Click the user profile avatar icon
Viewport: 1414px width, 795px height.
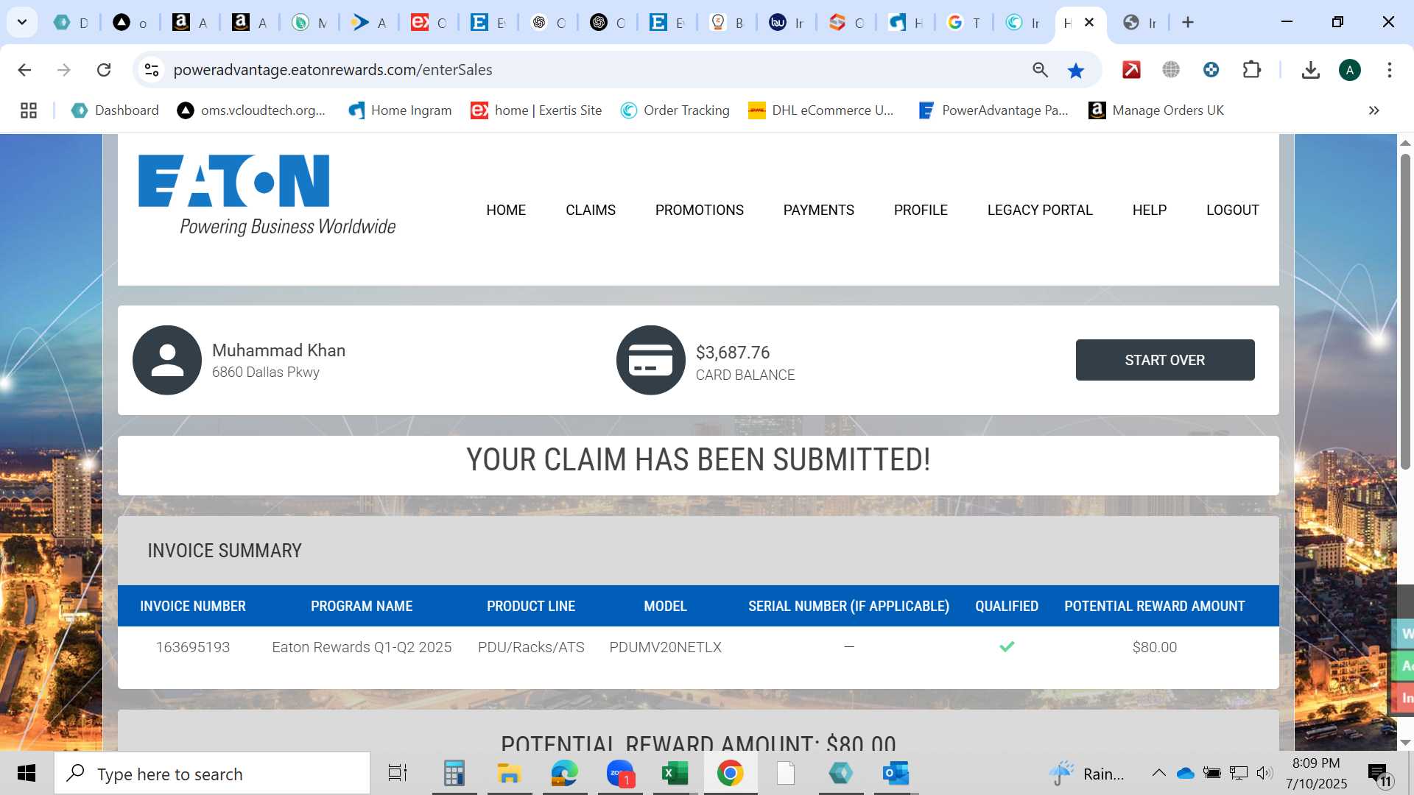(x=167, y=360)
